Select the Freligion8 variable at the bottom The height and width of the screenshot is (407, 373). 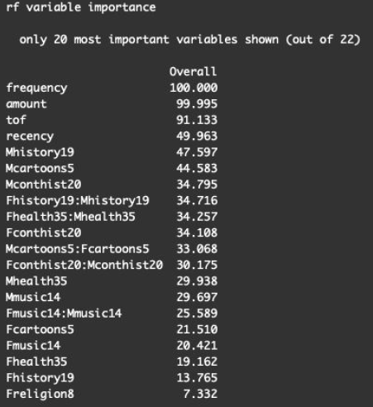click(40, 394)
